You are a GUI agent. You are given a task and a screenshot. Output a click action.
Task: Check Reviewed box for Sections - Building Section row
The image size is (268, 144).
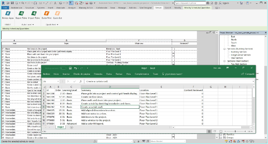click(173, 63)
